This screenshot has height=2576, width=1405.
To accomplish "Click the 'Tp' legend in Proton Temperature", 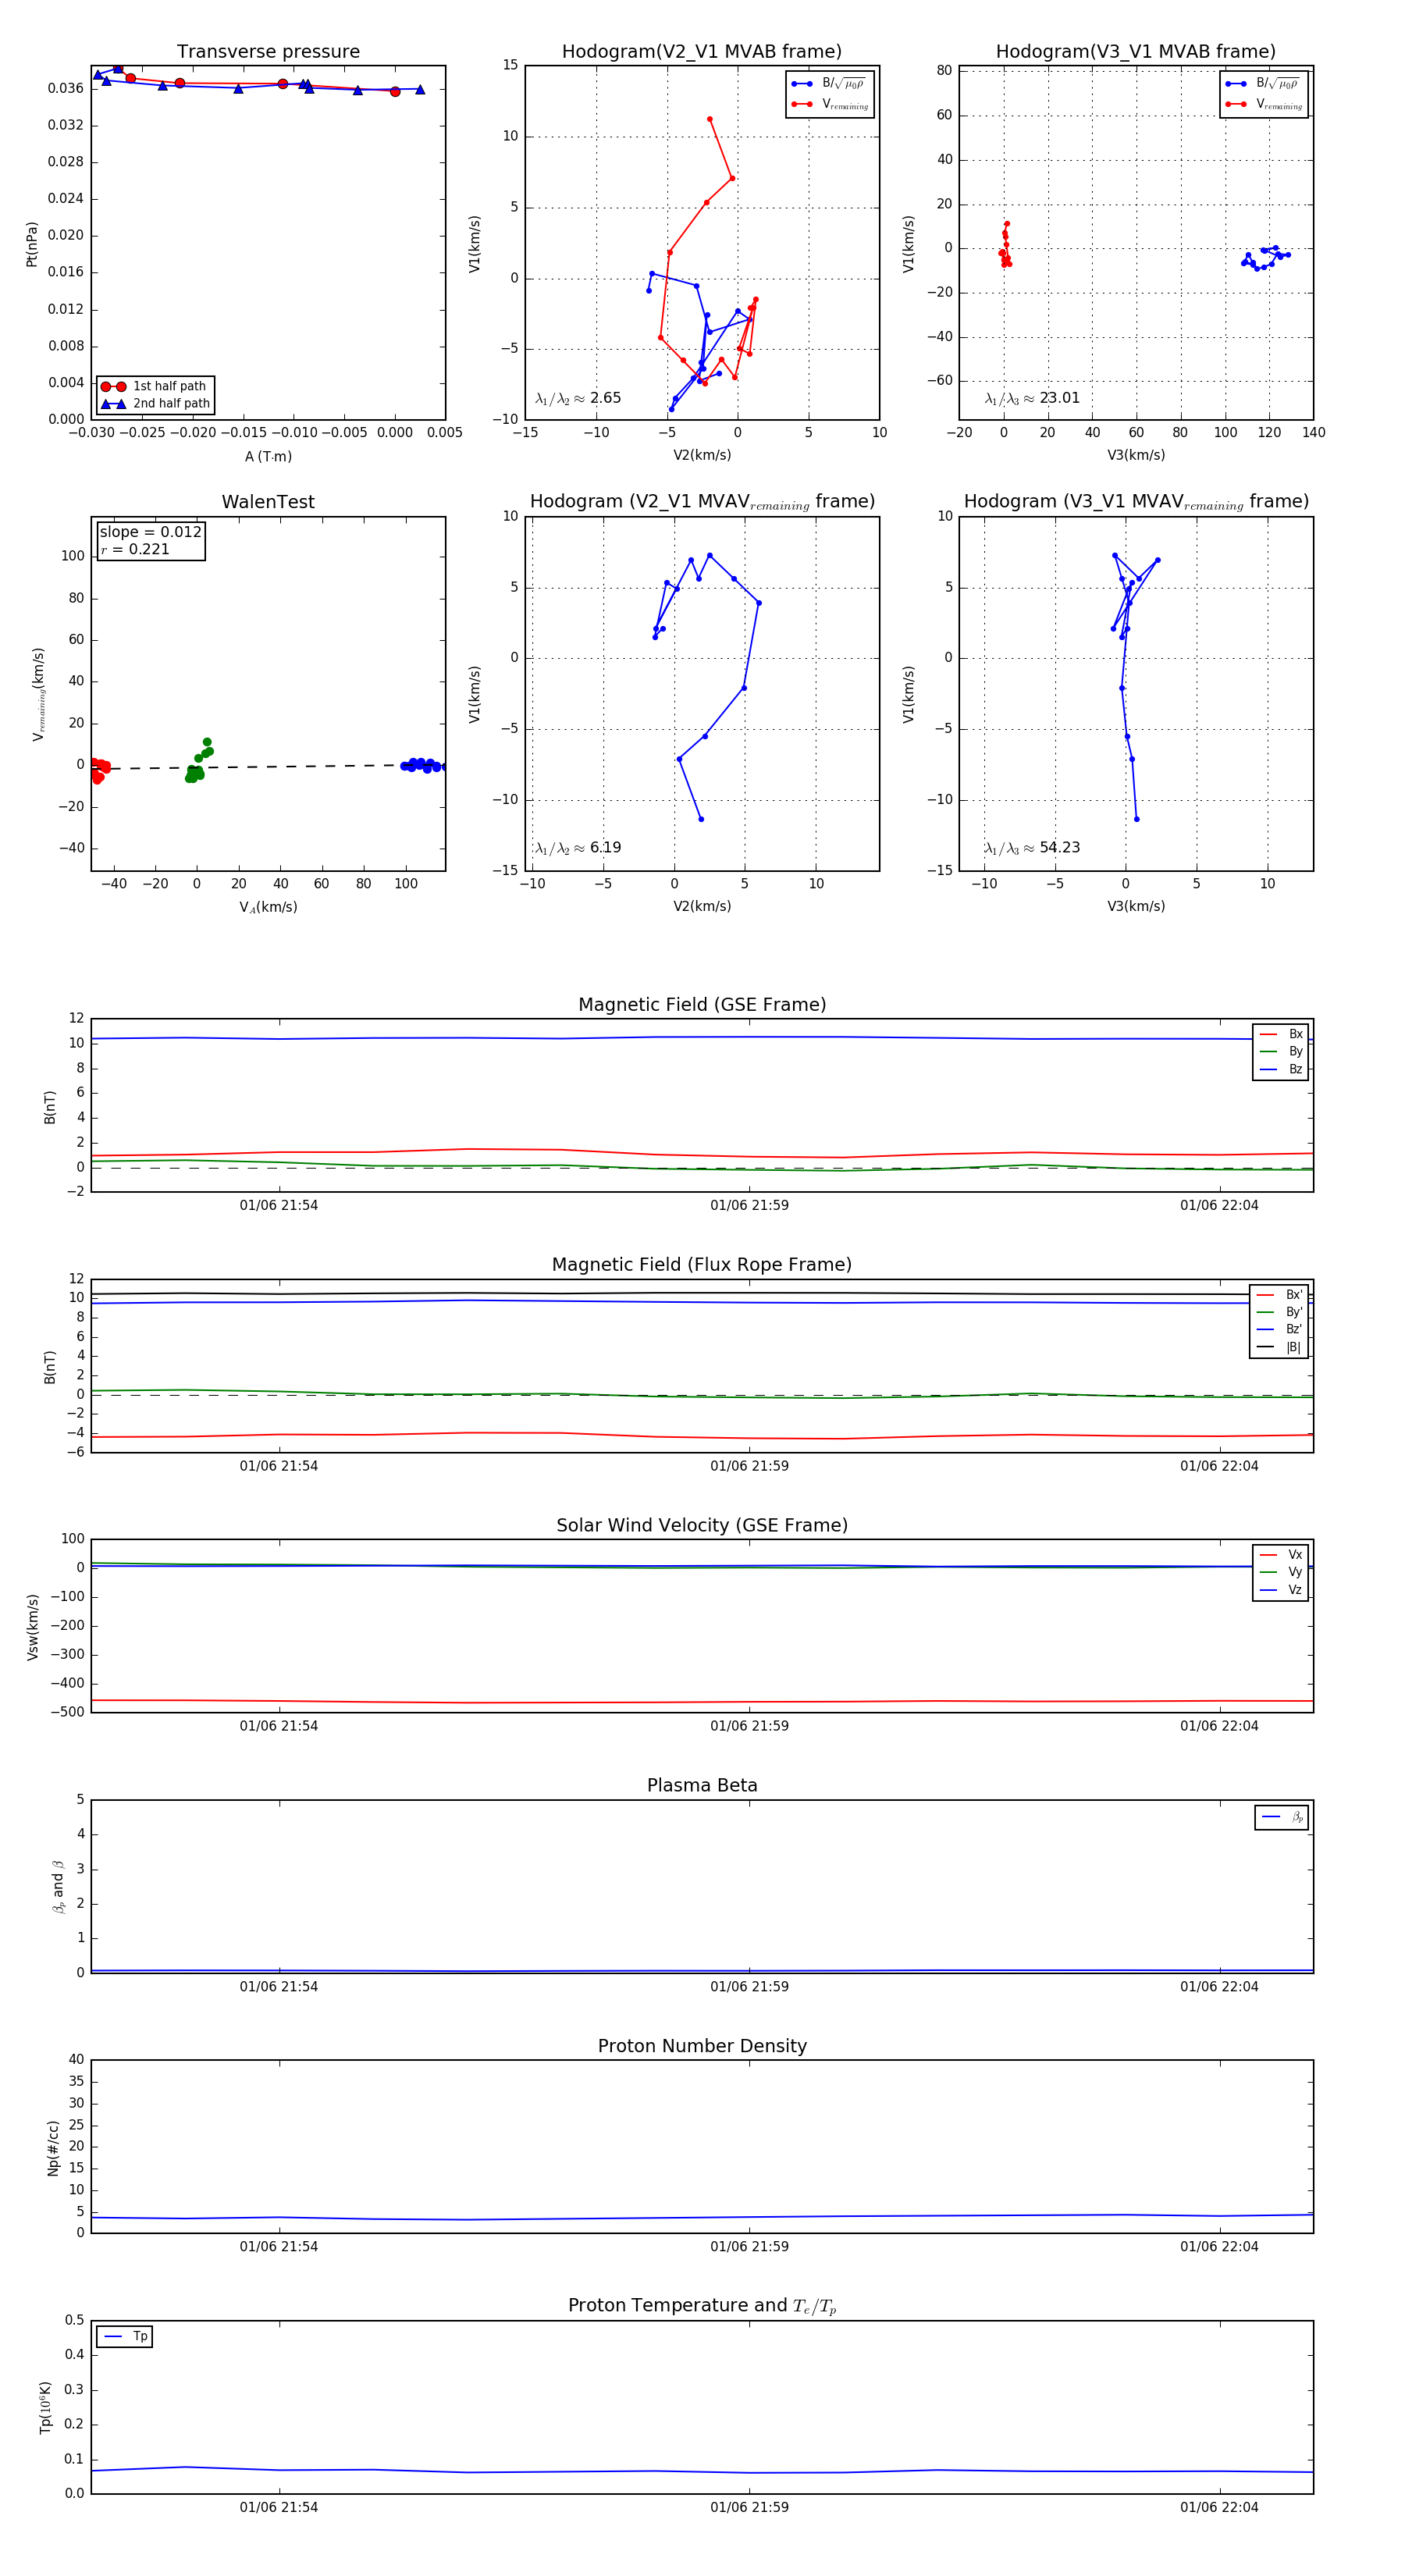I will tap(125, 2337).
